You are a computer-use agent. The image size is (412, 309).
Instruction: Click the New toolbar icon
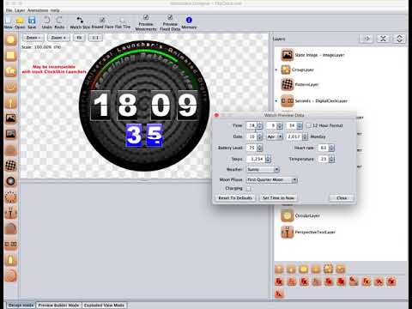(8, 21)
